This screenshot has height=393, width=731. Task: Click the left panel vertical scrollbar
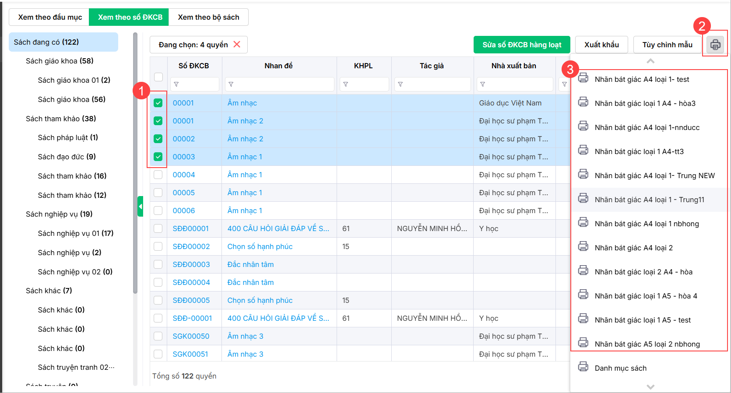click(135, 163)
